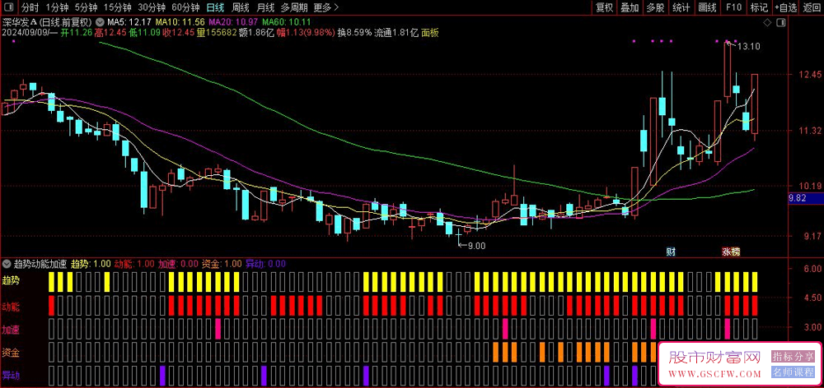Image resolution: width=824 pixels, height=388 pixels.
Task: Click the 复权 adjustment button
Action: [604, 7]
